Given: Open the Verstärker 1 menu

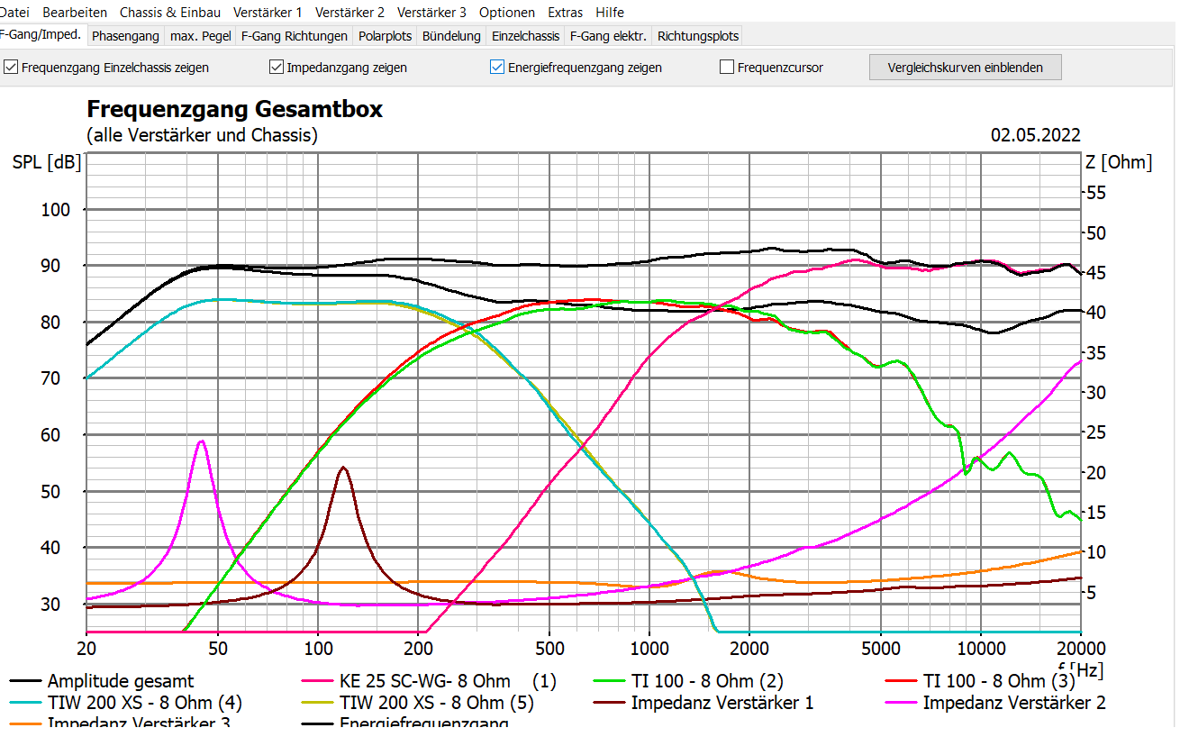Looking at the screenshot, I should 268,13.
